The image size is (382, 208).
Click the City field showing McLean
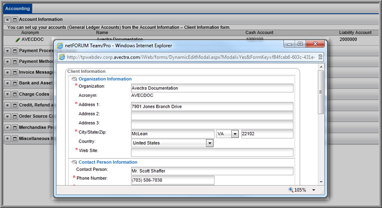[173, 134]
